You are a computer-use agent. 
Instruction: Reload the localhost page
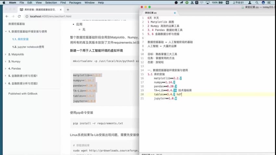(x=19, y=16)
